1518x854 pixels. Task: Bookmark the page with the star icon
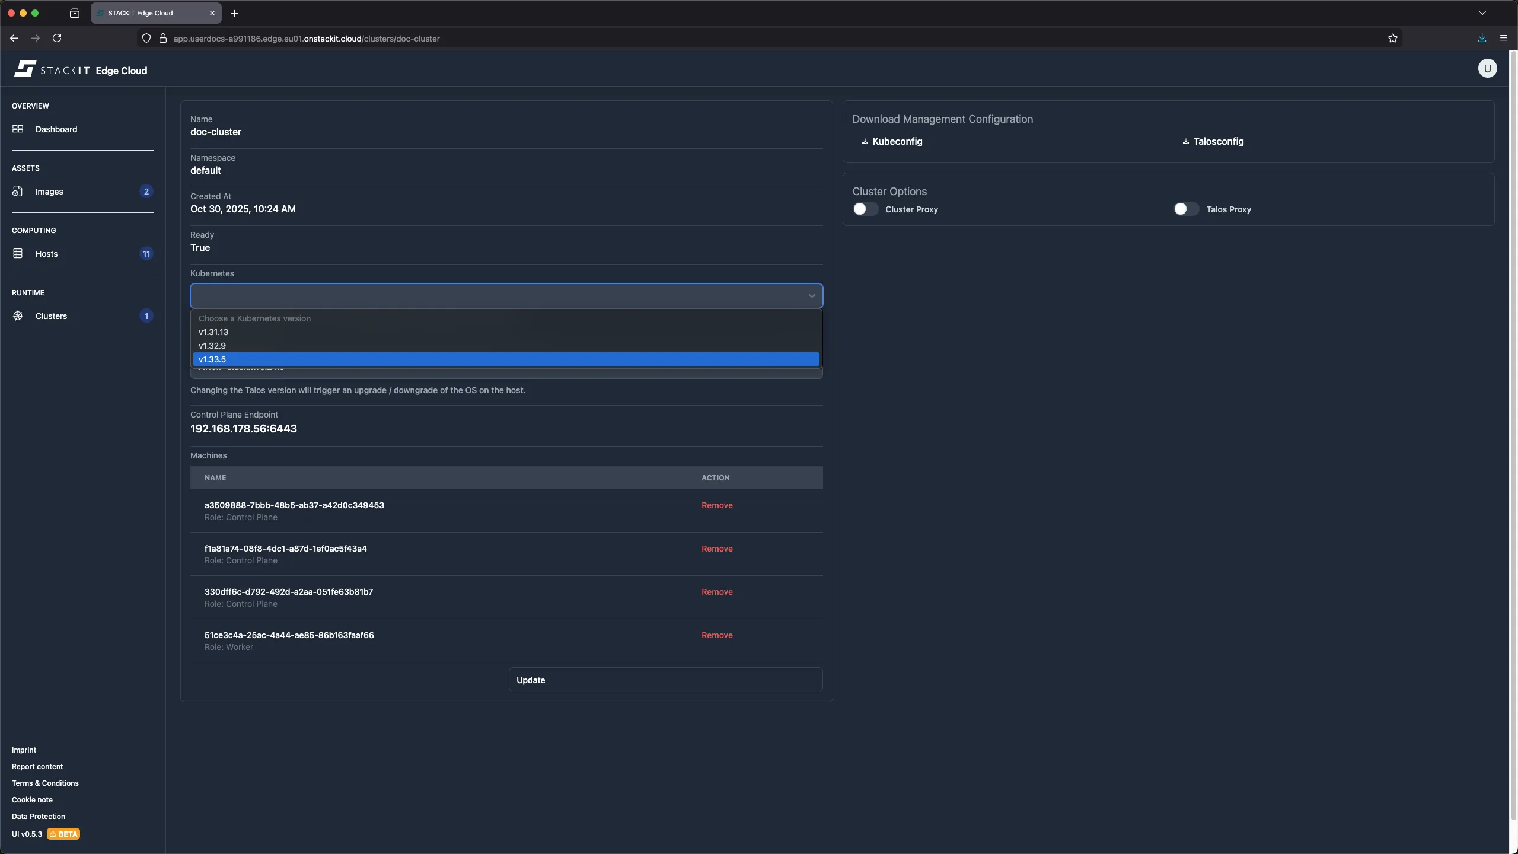[x=1392, y=38]
